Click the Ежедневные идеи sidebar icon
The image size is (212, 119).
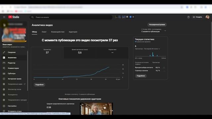4,84
